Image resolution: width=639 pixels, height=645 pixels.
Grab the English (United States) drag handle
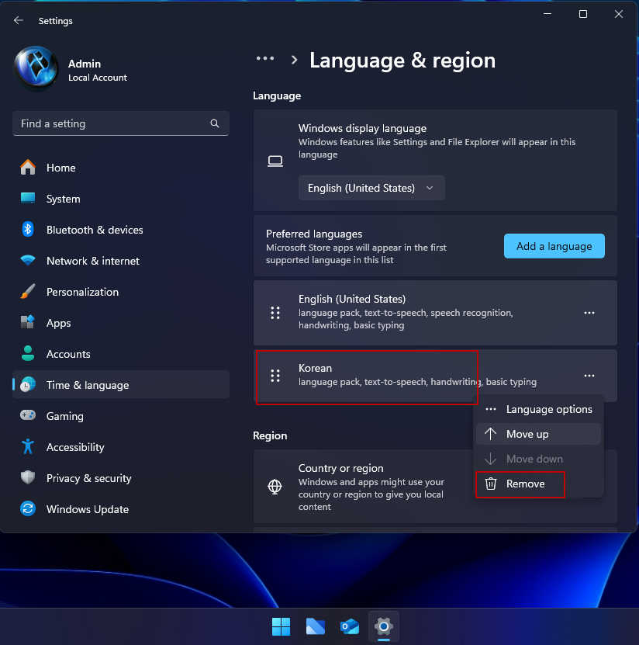275,313
